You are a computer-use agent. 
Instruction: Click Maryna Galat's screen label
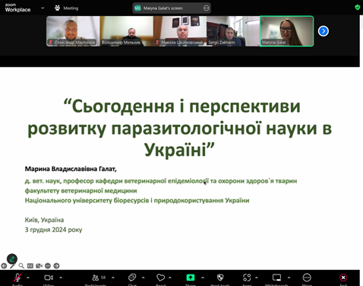click(163, 8)
